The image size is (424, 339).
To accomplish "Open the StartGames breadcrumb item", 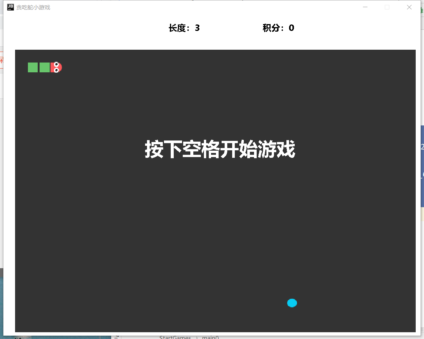I will click(x=176, y=337).
